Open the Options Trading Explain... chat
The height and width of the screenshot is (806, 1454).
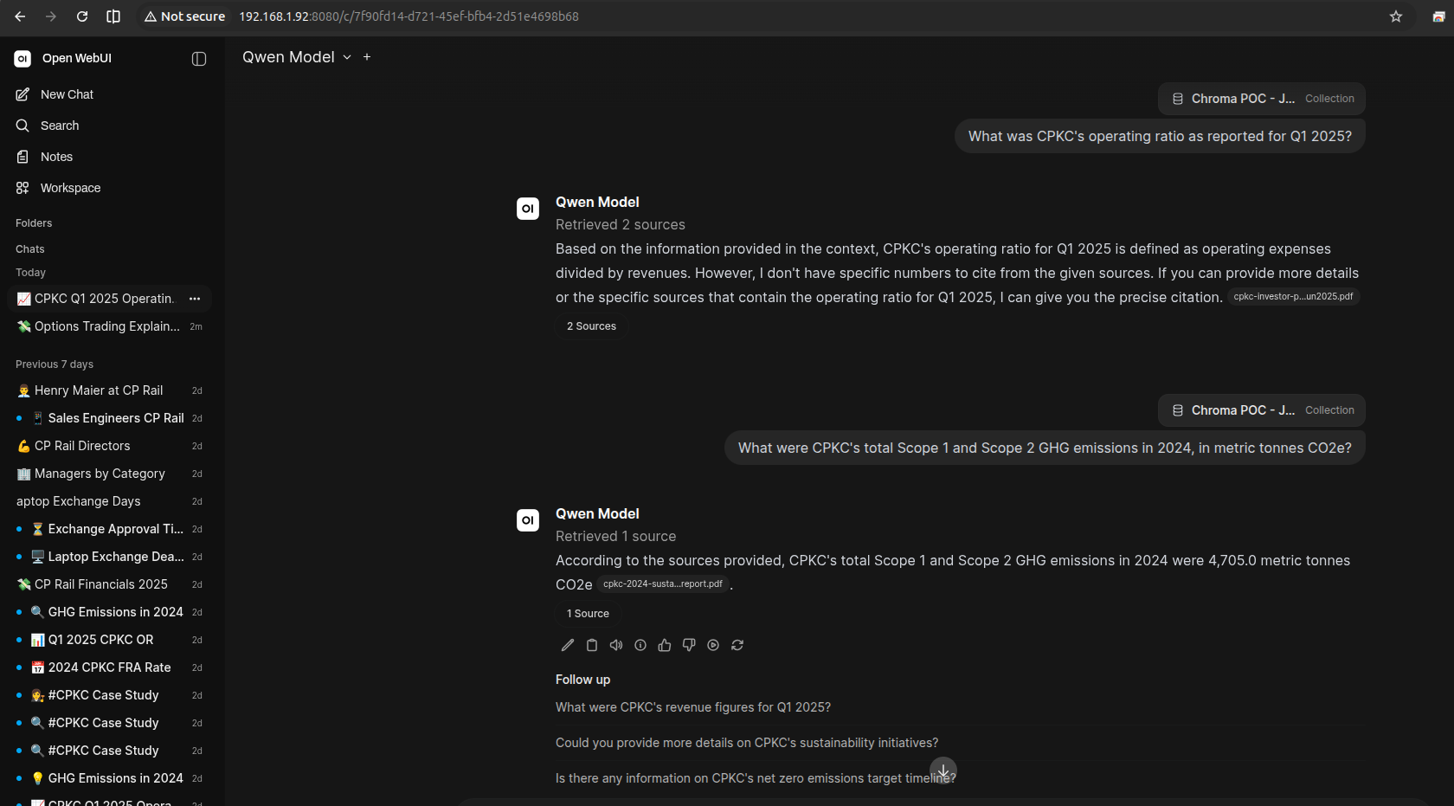tap(109, 326)
